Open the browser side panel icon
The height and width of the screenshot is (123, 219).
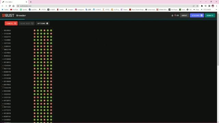pos(209,6)
